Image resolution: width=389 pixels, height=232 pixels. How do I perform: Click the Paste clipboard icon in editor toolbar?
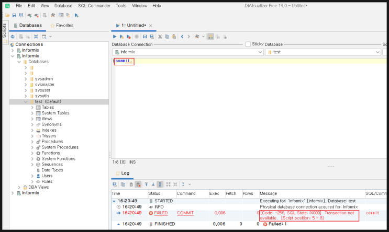(174, 37)
